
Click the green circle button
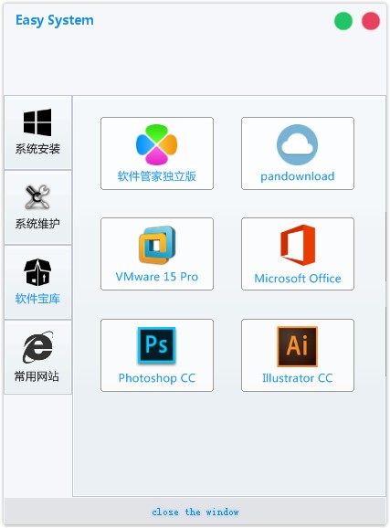coord(343,21)
